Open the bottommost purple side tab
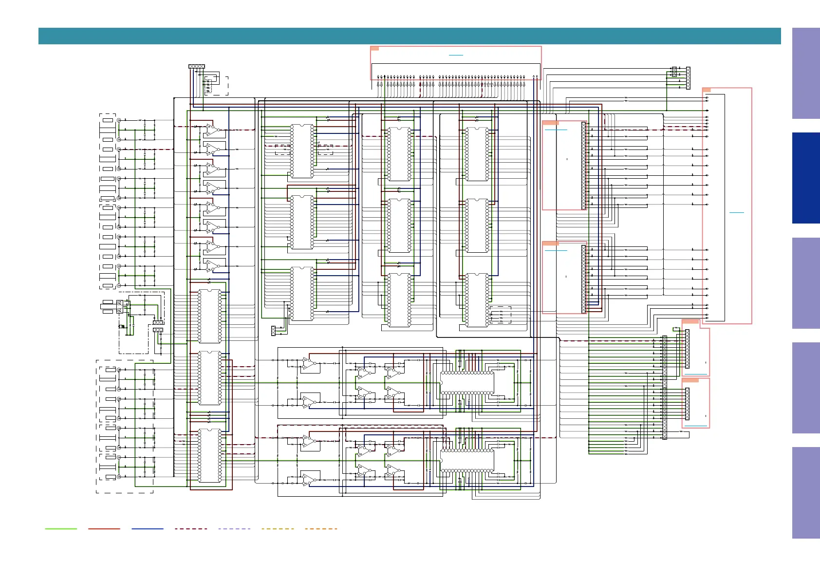The image size is (820, 580). click(x=806, y=493)
